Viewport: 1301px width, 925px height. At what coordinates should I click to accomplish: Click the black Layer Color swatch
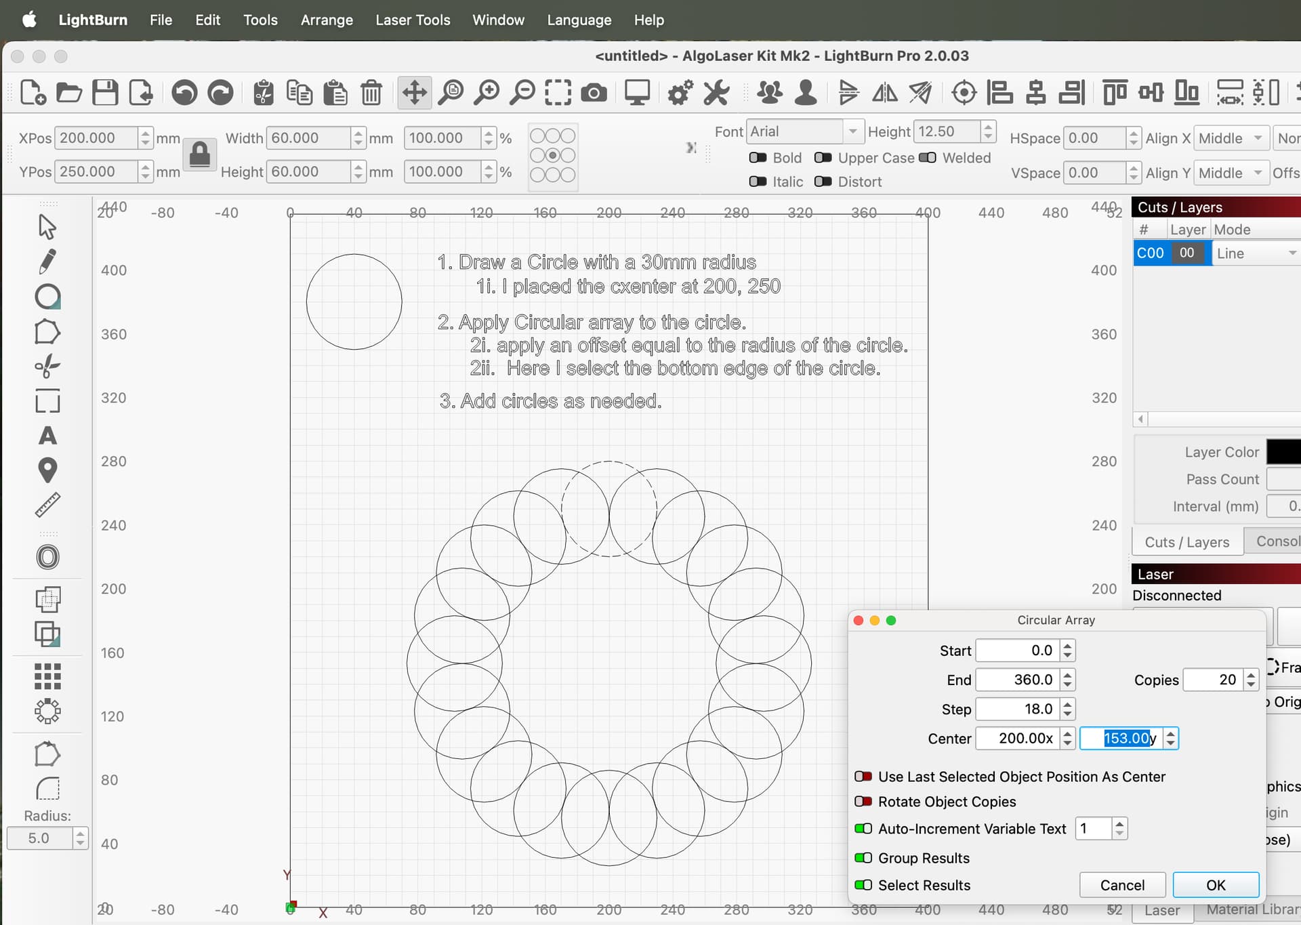tap(1283, 452)
